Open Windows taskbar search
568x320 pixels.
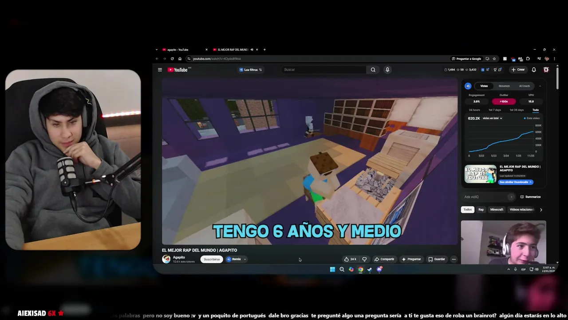[x=342, y=269]
